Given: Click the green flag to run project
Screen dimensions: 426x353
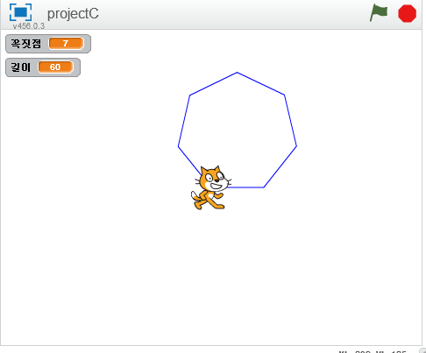Looking at the screenshot, I should click(379, 13).
